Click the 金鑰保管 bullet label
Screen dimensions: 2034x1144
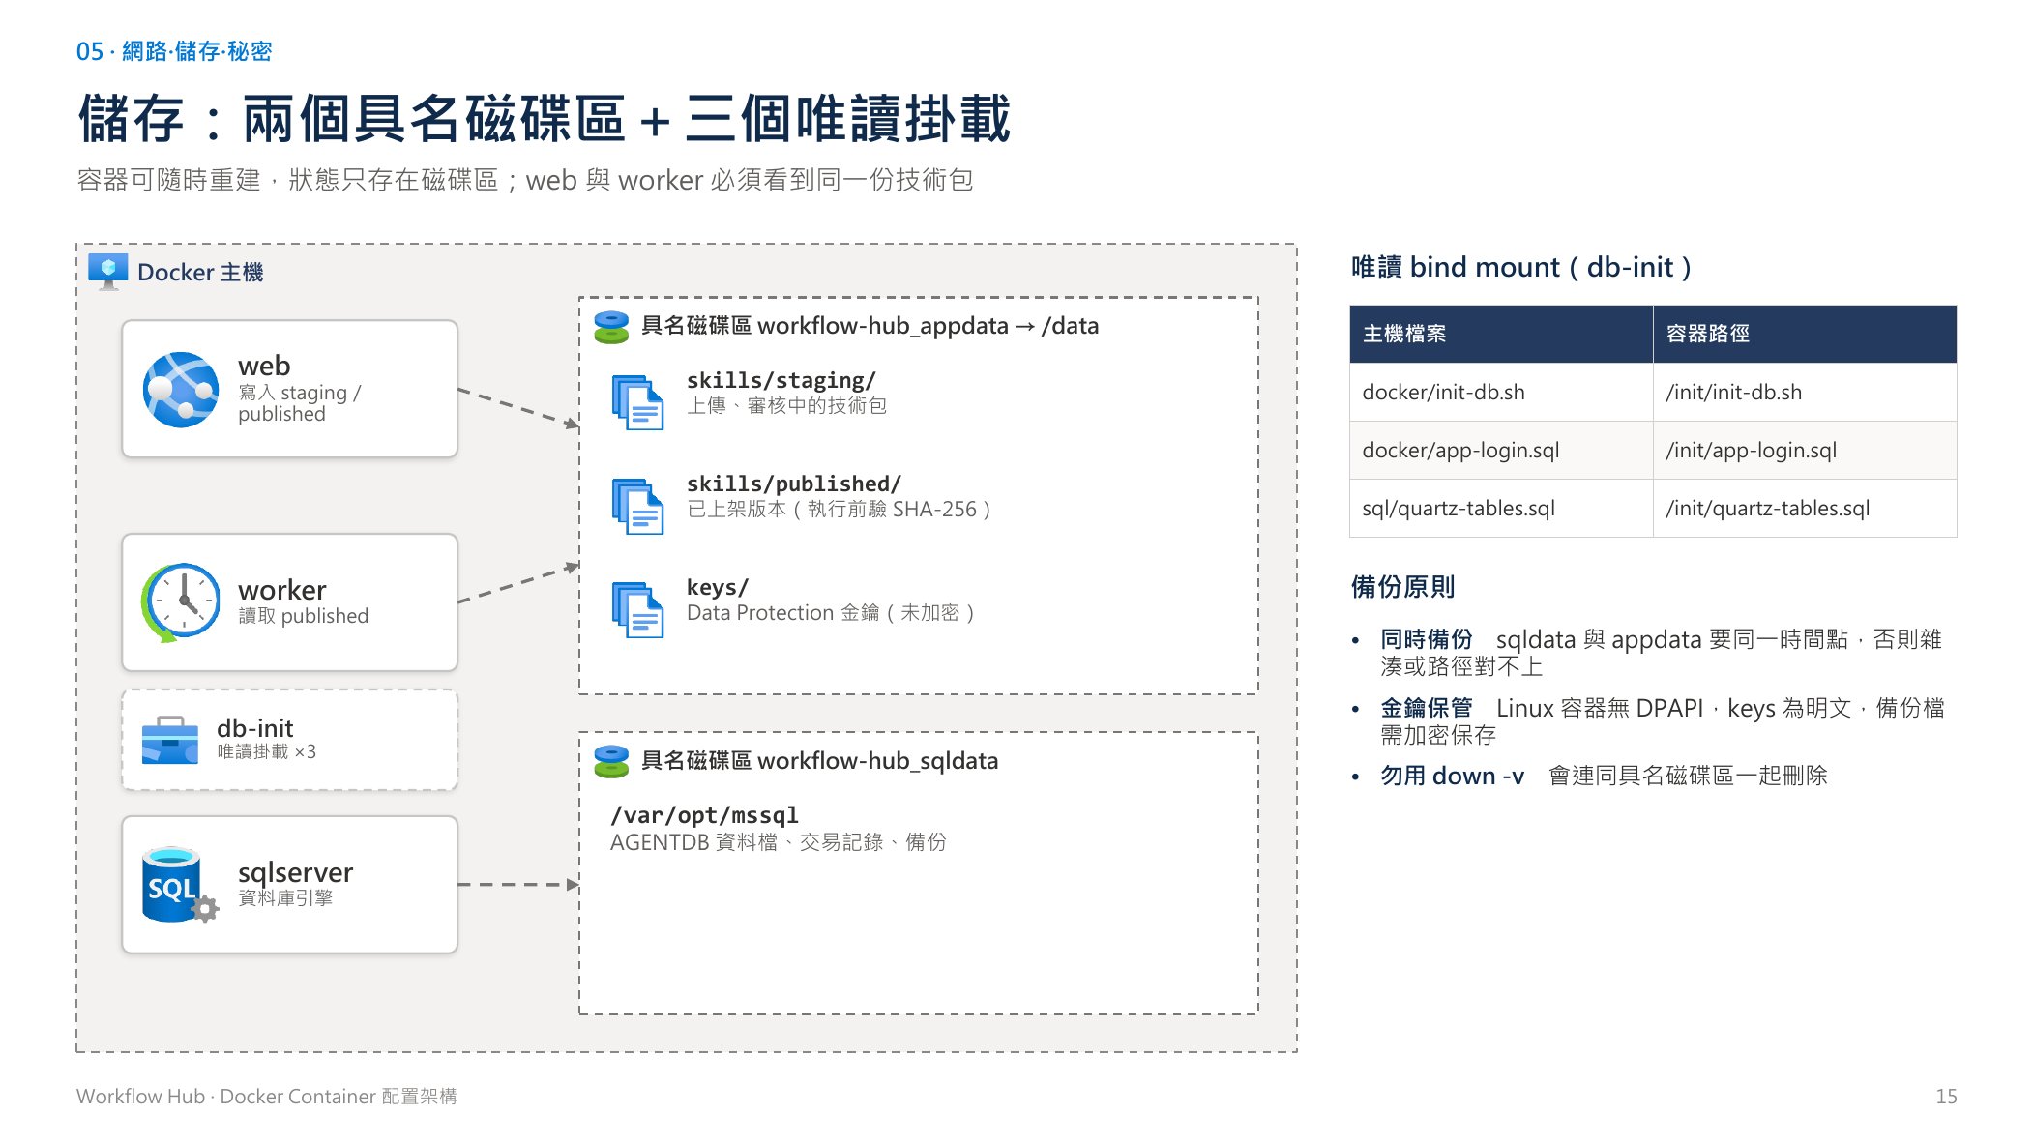1427,708
